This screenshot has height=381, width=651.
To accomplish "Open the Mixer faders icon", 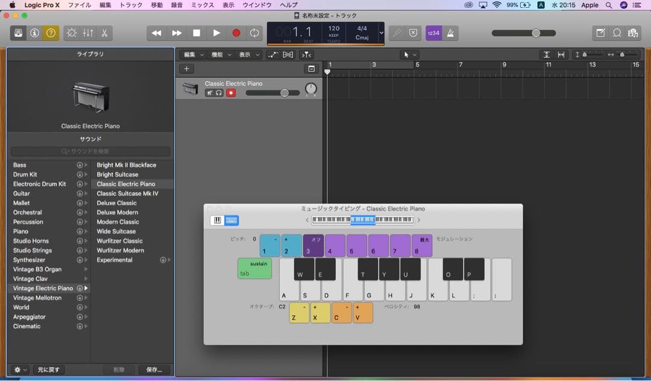I will pyautogui.click(x=88, y=33).
